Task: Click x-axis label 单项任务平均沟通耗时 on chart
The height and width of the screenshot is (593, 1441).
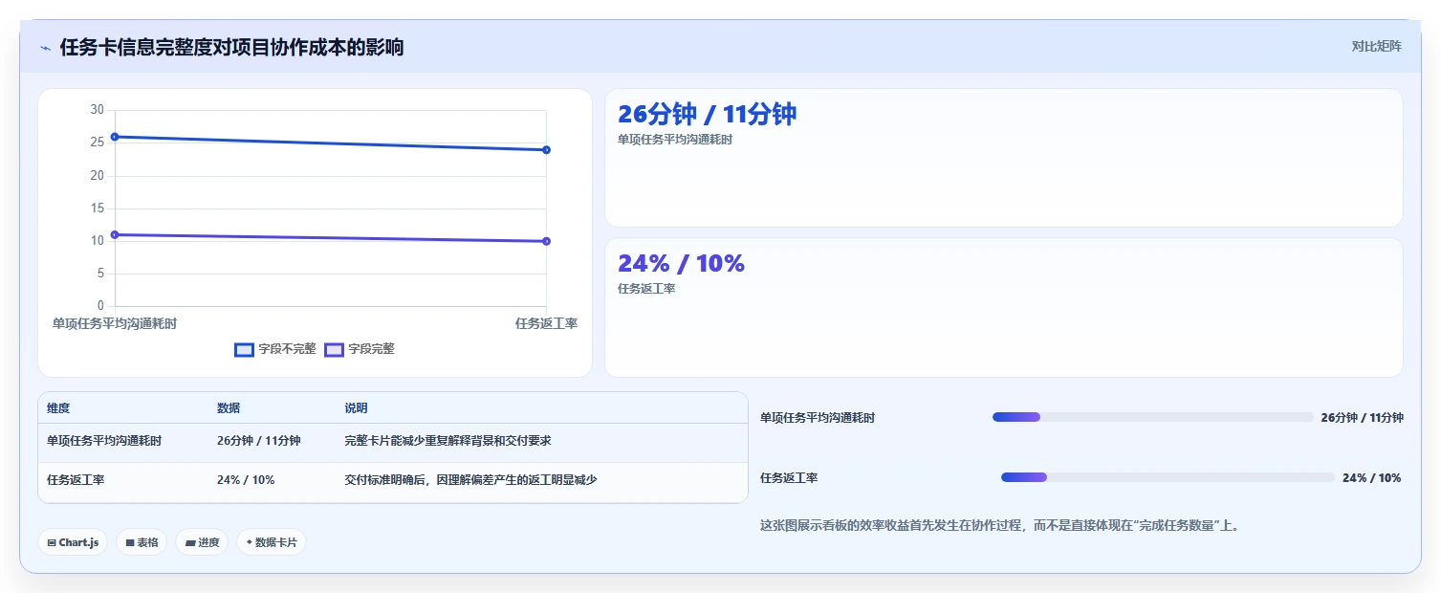Action: 115,324
